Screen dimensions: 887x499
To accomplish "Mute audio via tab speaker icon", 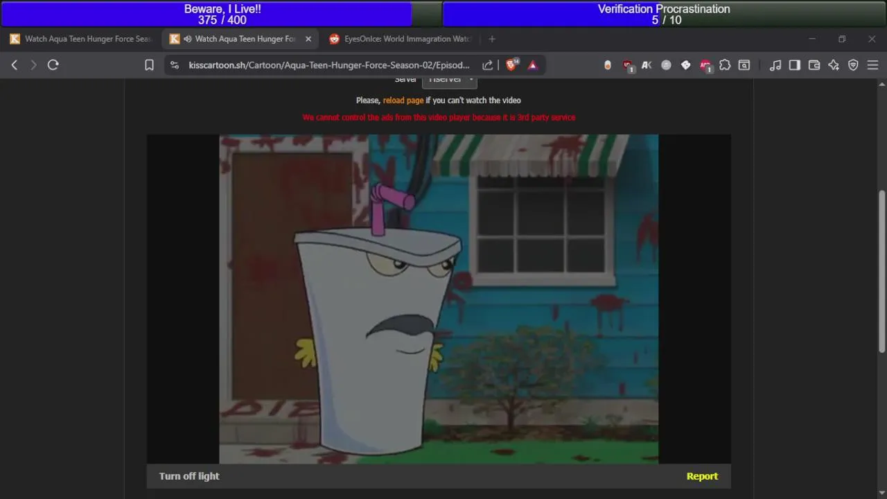I will [x=188, y=39].
